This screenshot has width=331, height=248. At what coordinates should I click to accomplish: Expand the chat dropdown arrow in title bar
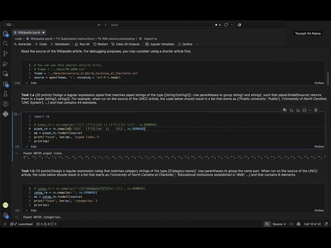pos(232,25)
